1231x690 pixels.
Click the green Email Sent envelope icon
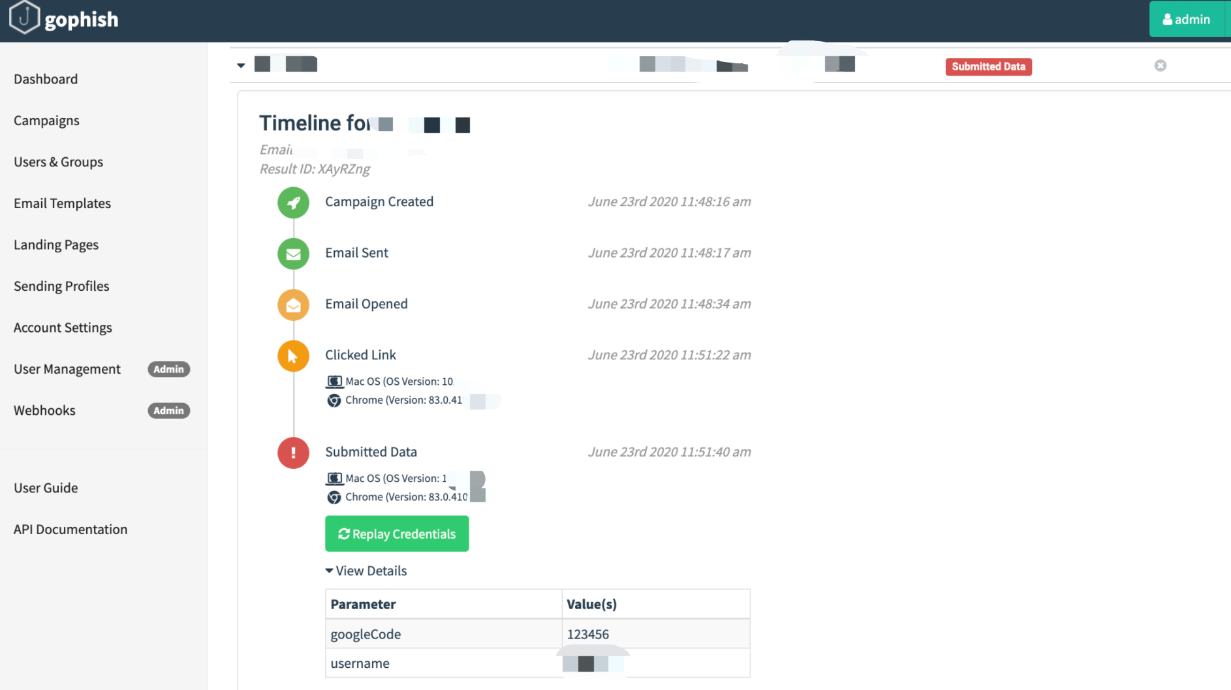(x=293, y=254)
